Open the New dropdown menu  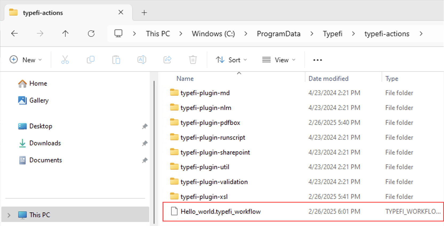26,60
